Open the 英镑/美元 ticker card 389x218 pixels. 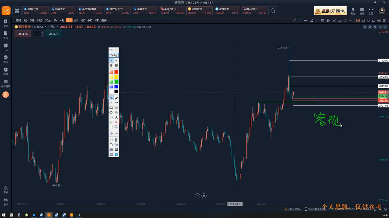(x=172, y=11)
